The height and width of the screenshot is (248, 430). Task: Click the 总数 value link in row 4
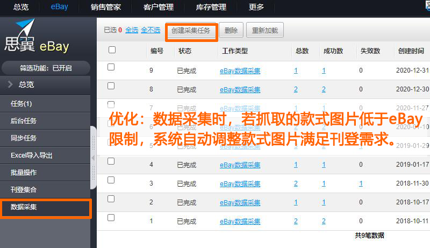coord(296,165)
